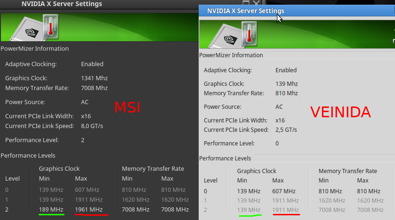Click the 1961 MHz max graphics clock value
The height and width of the screenshot is (220, 395).
(89, 209)
